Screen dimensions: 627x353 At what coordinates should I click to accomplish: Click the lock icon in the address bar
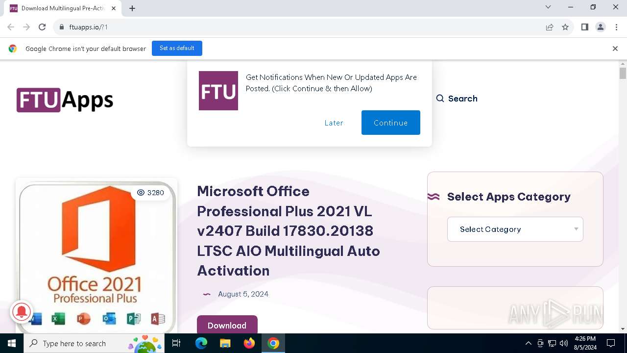point(62,27)
